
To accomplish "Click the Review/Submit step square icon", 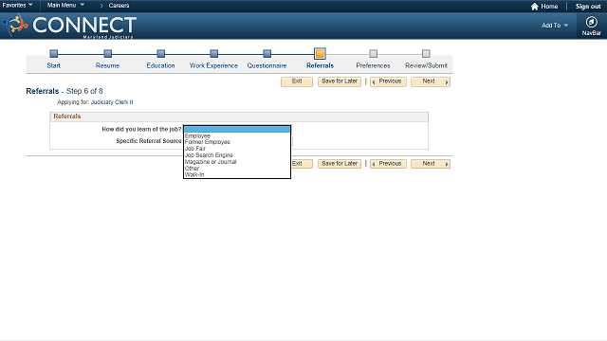I will click(x=426, y=53).
